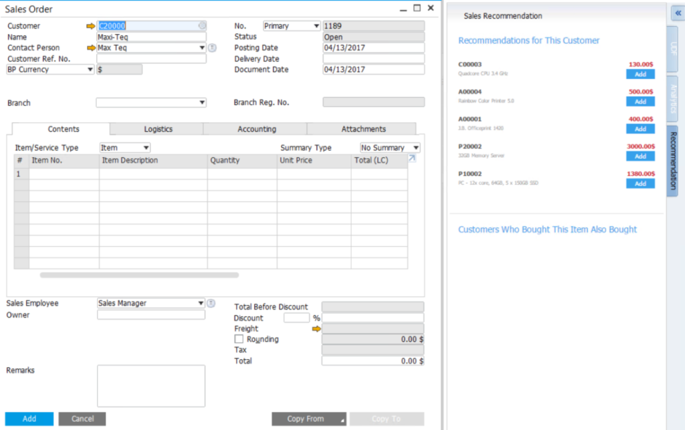The image size is (685, 430).
Task: Click the define-new icon beside Sales Employee
Action: coord(211,303)
